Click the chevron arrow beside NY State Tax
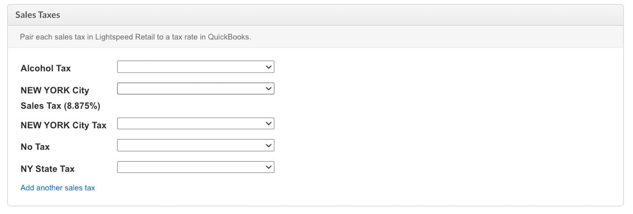This screenshot has width=633, height=214. pyautogui.click(x=269, y=167)
